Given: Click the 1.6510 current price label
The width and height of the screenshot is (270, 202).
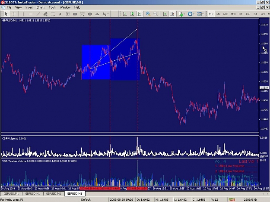Looking at the screenshot, I should click(x=264, y=88).
